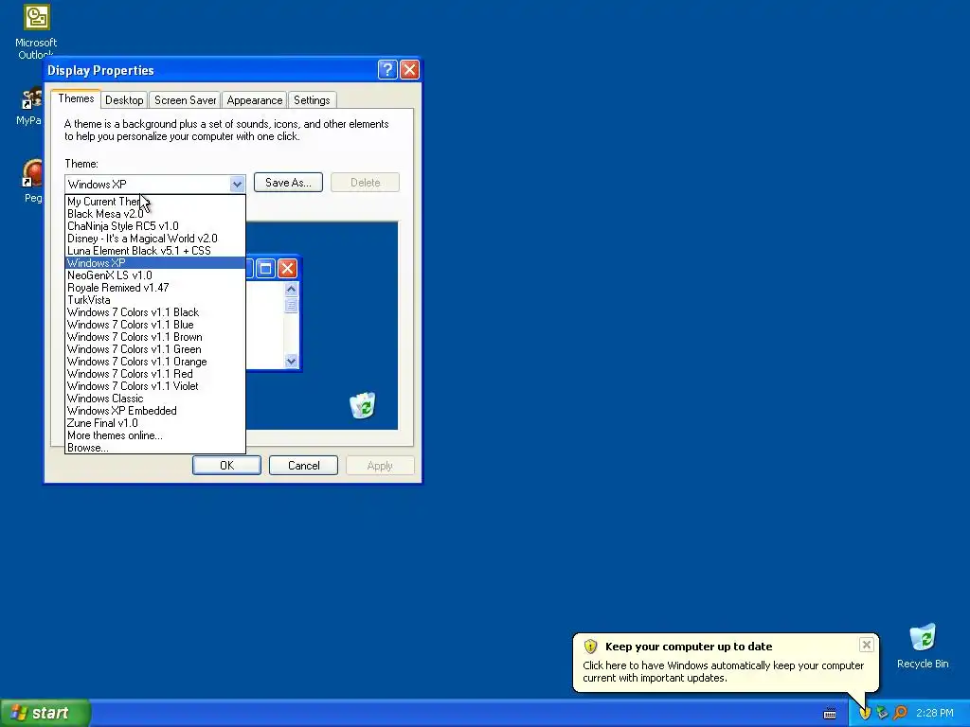Viewport: 970px width, 727px height.
Task: Click More themes online... entry
Action: coord(154,435)
